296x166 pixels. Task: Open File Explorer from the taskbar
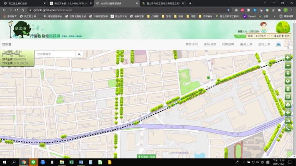62,162
